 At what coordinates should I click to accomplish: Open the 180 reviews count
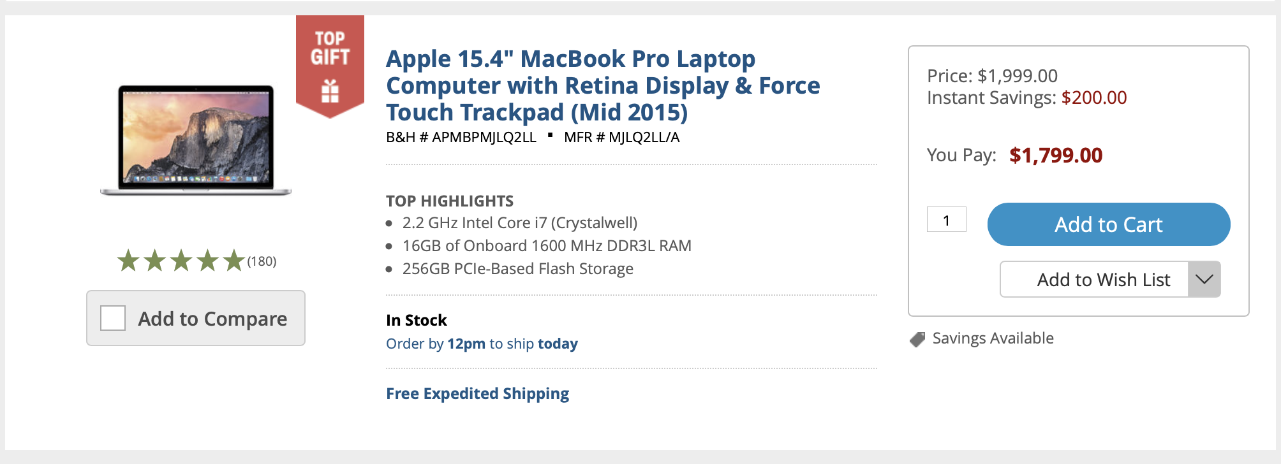click(262, 261)
